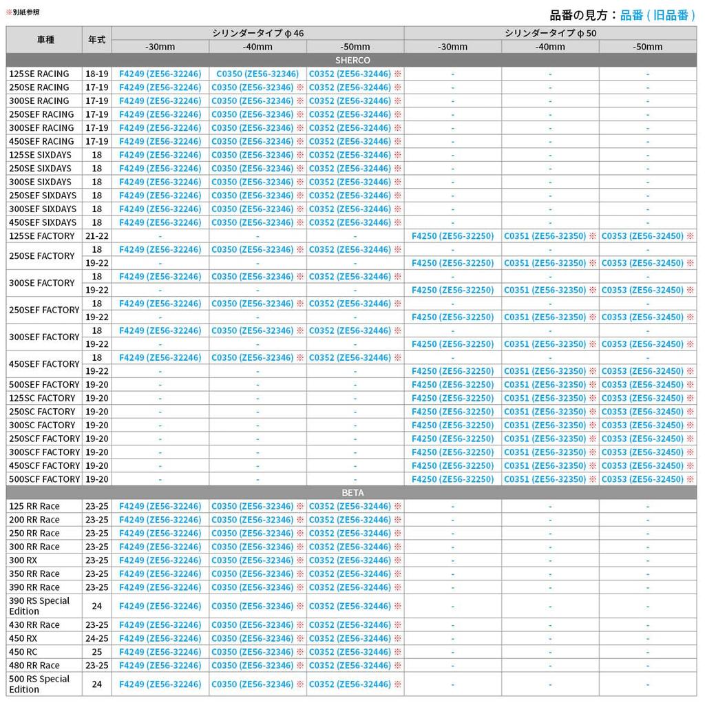Select the 300SEF FACTORY model name
Viewport: 705px width, 705px height.
pos(44,337)
